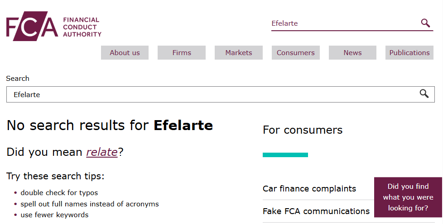
Task: Open the About us menu
Action: point(125,53)
